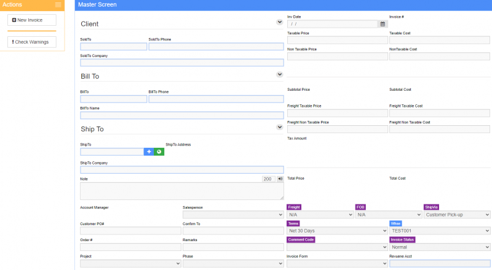Click the Freight Taxable Cost field
Viewport: 492px width, 270px height.
(x=440, y=113)
